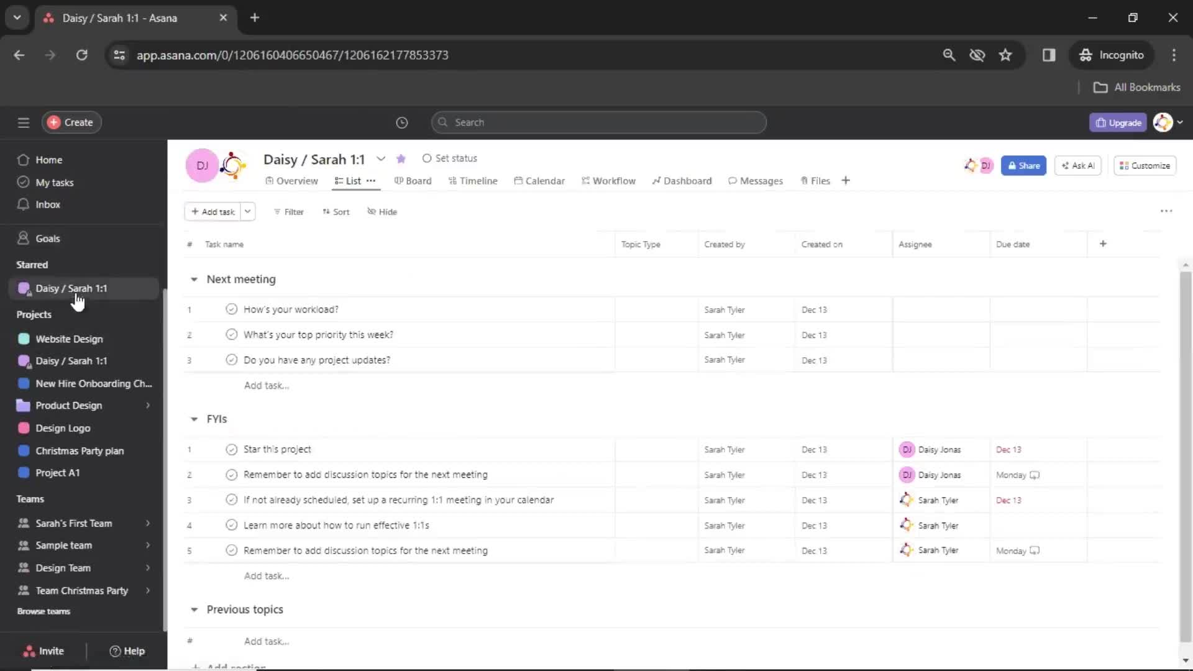Image resolution: width=1193 pixels, height=671 pixels.
Task: Open the Filter dropdown menu
Action: click(x=288, y=211)
